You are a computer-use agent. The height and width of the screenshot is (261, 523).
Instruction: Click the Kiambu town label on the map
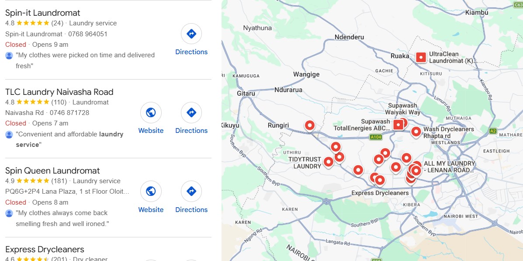[477, 13]
